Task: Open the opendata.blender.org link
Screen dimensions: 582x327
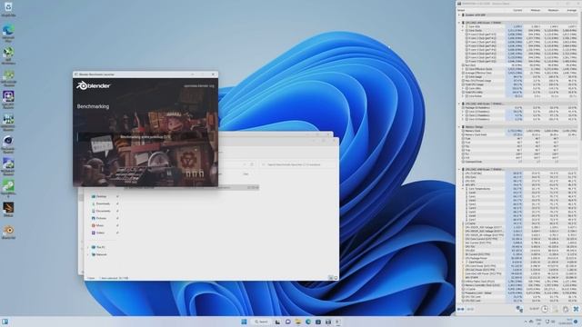Action: coord(199,86)
